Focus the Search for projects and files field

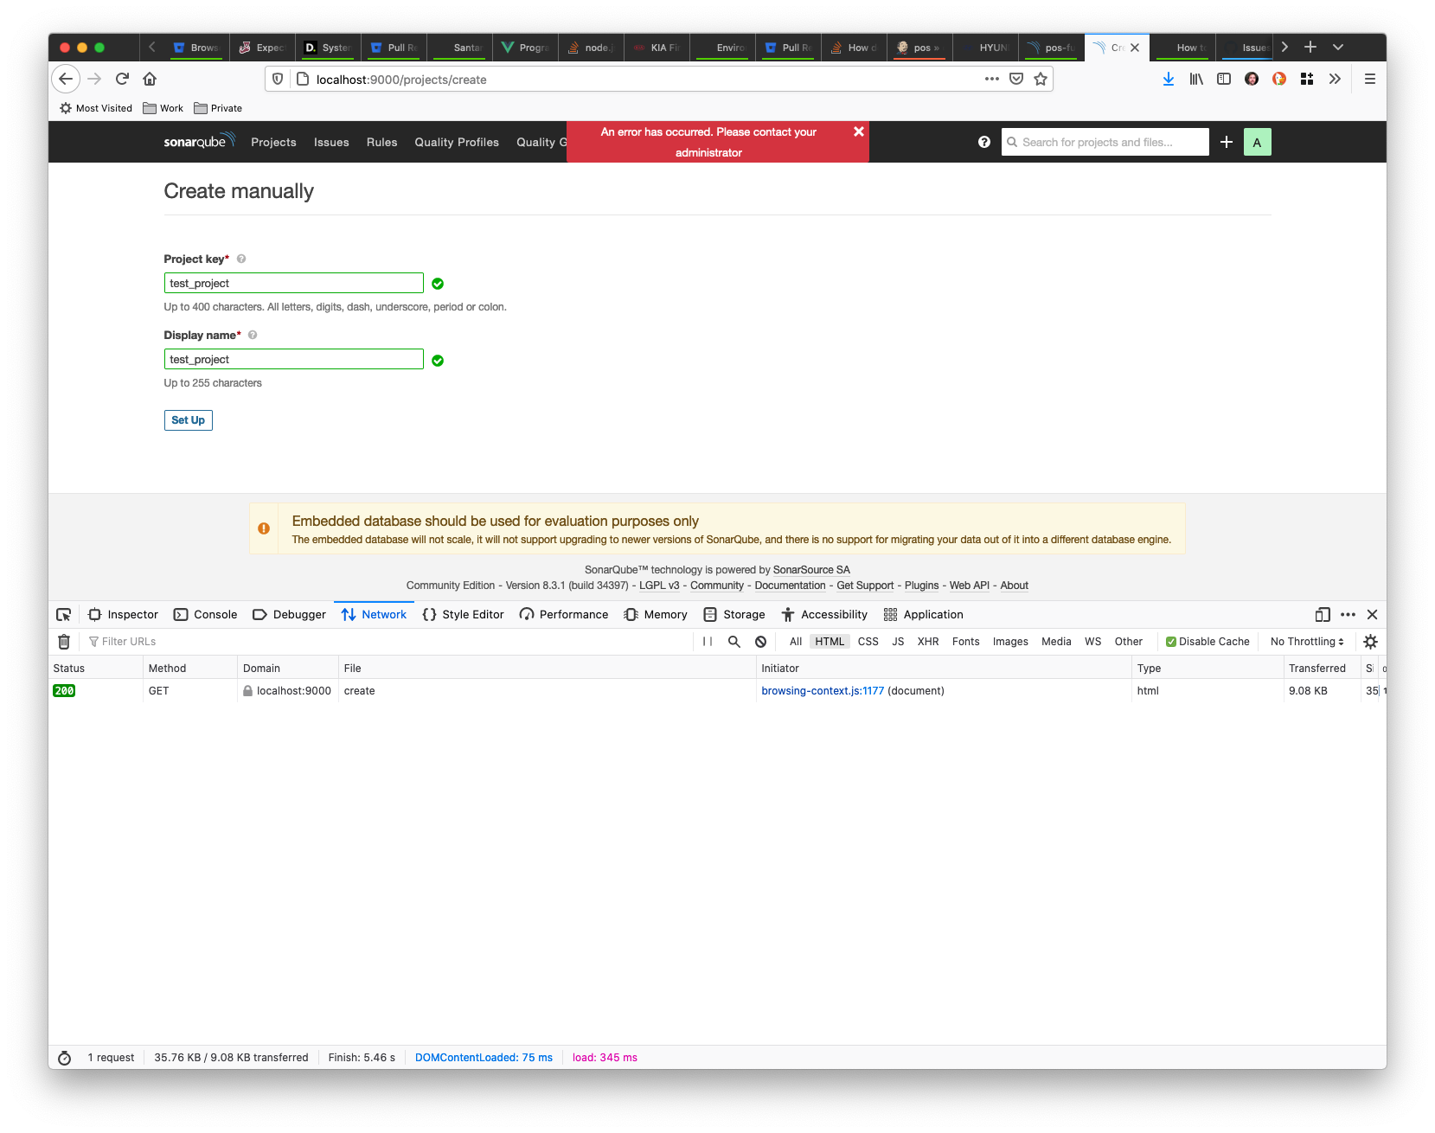click(x=1105, y=142)
